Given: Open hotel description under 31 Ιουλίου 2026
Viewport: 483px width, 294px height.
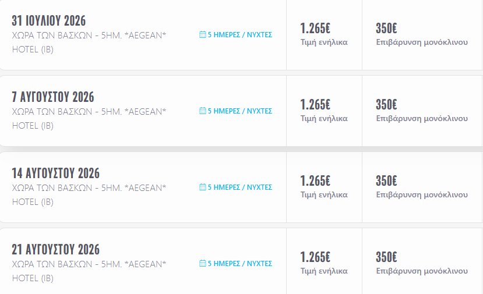Looking at the screenshot, I should (89, 42).
